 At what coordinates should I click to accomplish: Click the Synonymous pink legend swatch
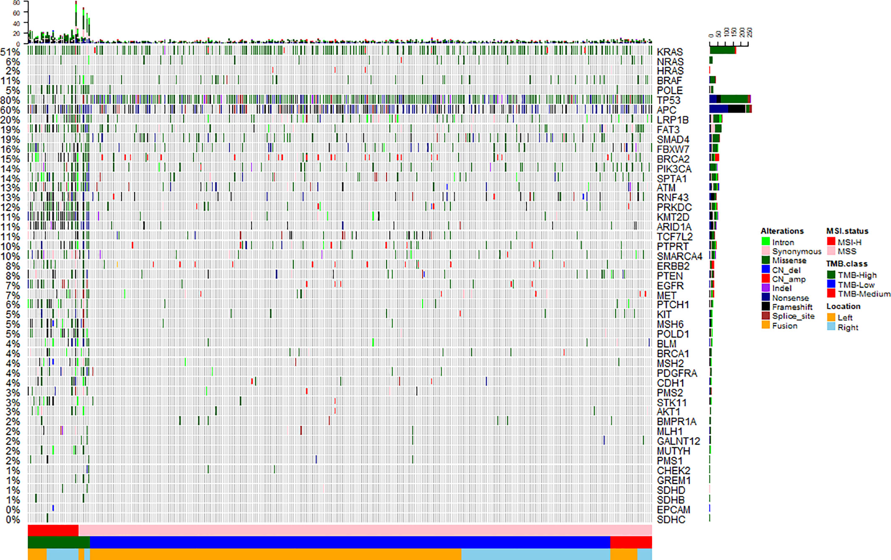pyautogui.click(x=765, y=251)
